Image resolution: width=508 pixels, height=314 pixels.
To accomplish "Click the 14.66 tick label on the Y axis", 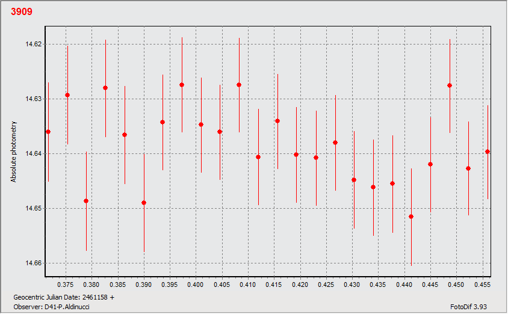I will [34, 263].
